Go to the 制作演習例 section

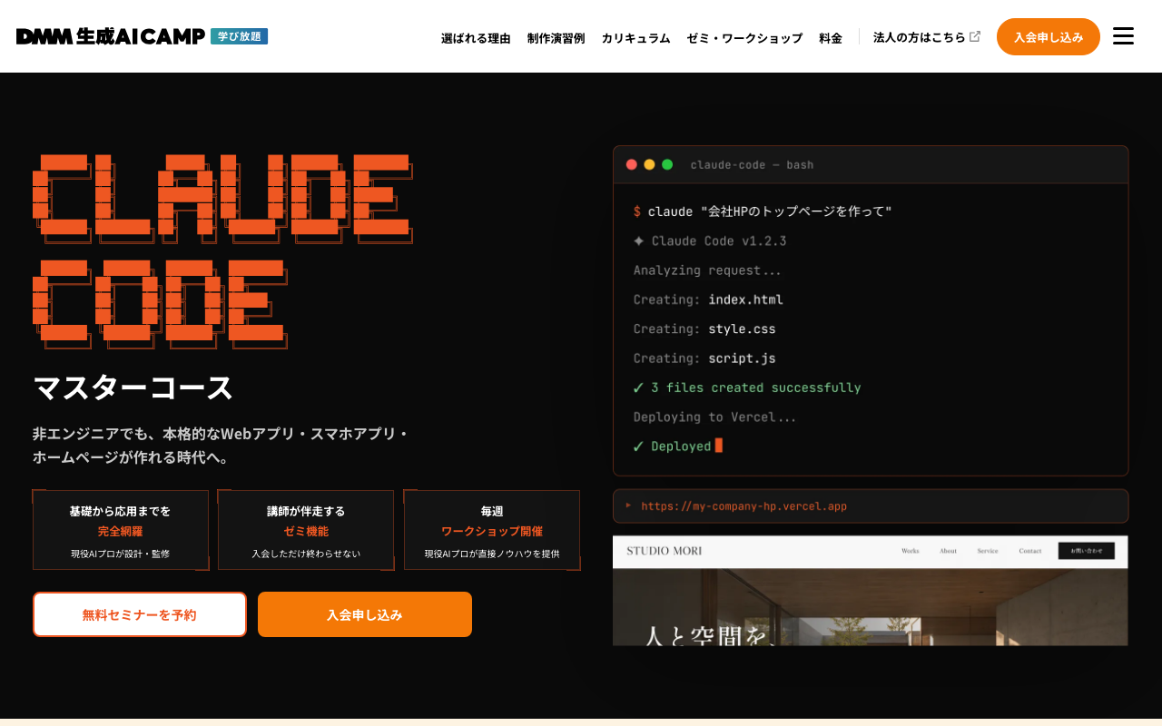click(556, 38)
